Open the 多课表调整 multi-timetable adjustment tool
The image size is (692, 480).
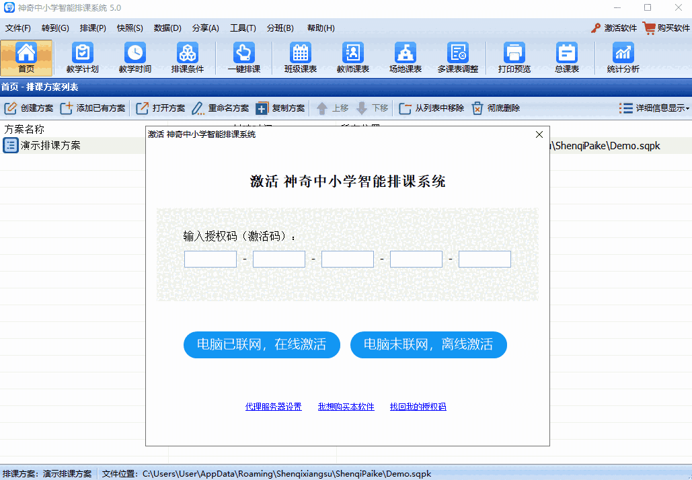pos(459,57)
